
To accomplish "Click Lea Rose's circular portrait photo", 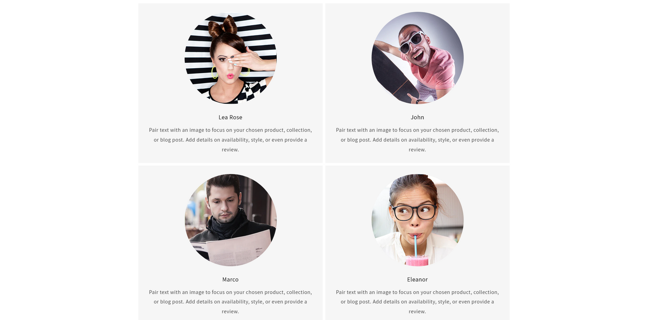I will 230,58.
